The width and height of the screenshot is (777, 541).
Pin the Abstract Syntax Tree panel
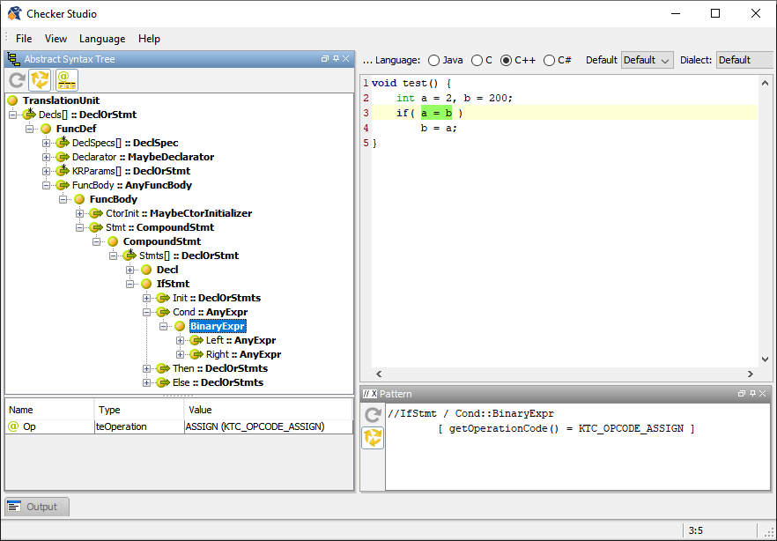pos(336,59)
